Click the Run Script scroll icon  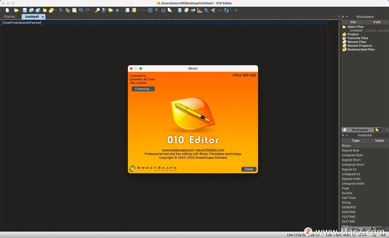[127, 10]
